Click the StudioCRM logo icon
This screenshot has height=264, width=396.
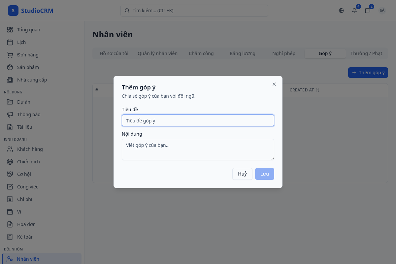[13, 11]
